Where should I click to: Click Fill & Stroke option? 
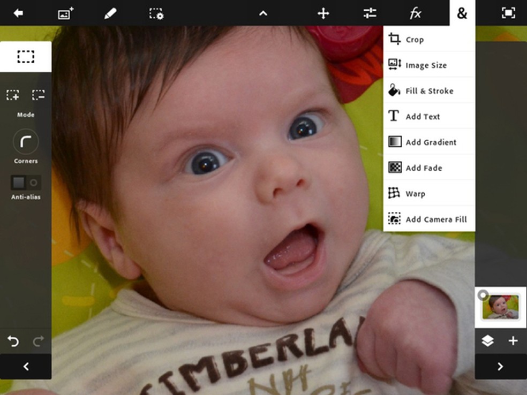pyautogui.click(x=429, y=91)
